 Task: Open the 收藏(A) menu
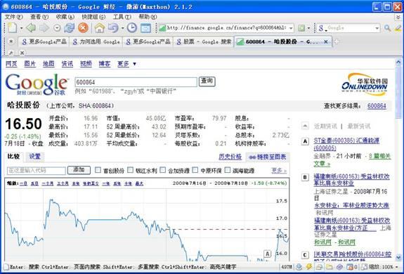(65, 17)
